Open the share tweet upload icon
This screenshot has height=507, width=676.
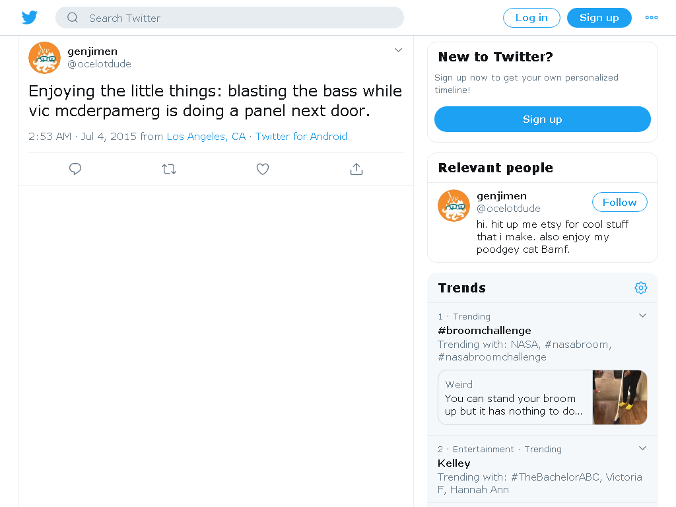[356, 169]
